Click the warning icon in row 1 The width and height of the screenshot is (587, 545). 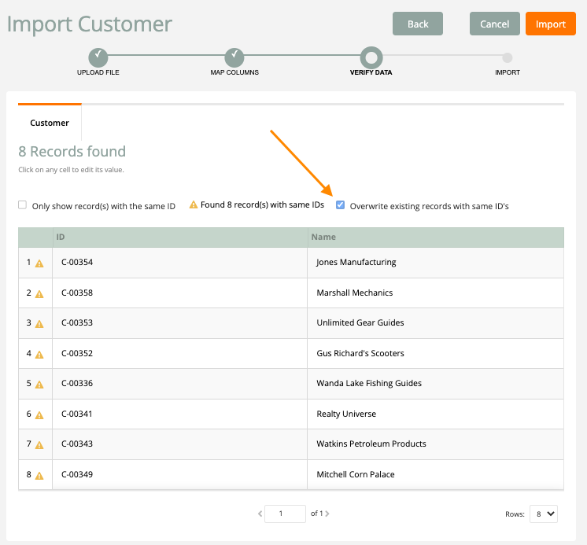(39, 263)
